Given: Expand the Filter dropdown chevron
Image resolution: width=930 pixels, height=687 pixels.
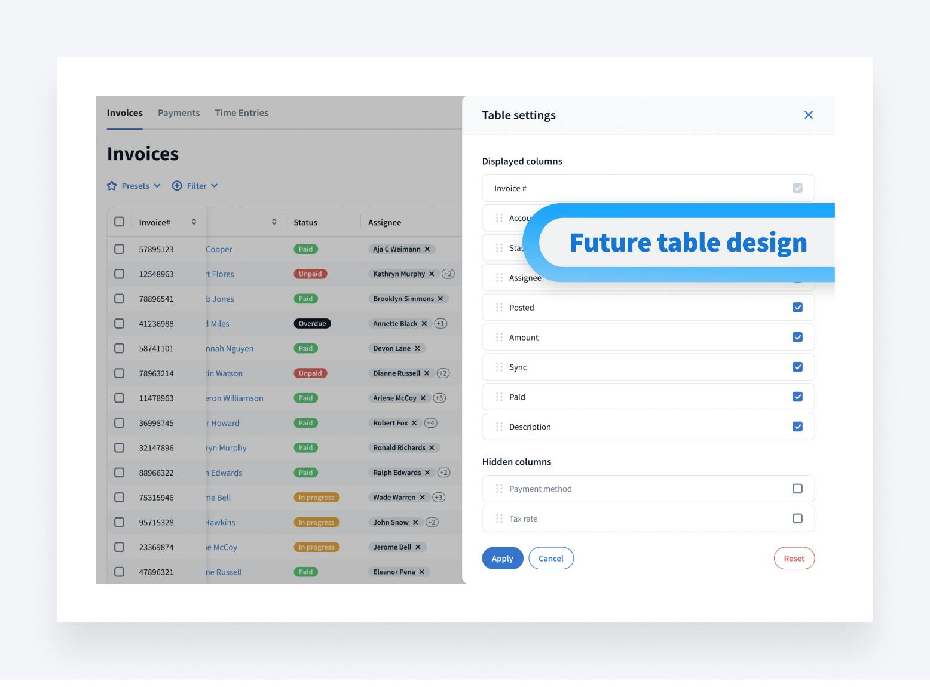Looking at the screenshot, I should 215,186.
